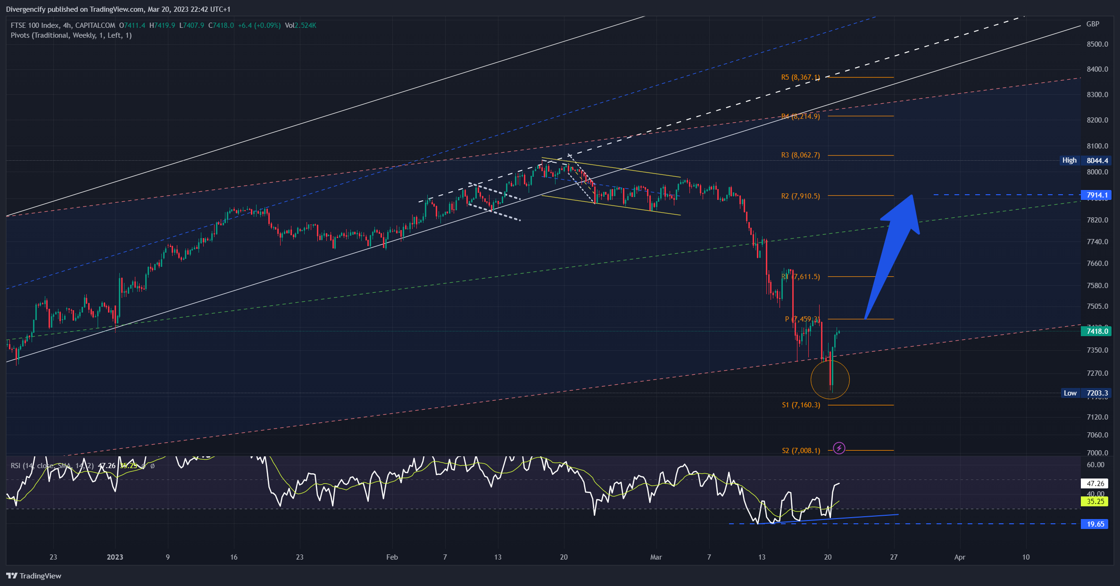Click the Vol 2.524K value in the legend

click(300, 25)
